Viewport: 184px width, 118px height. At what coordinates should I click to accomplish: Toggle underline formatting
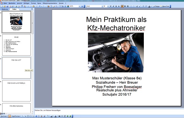(x=116, y=6)
